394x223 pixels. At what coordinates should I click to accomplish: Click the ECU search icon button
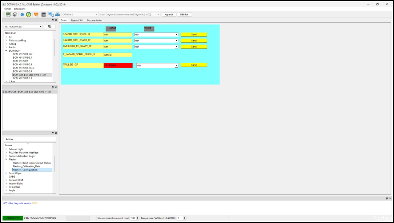[50, 27]
